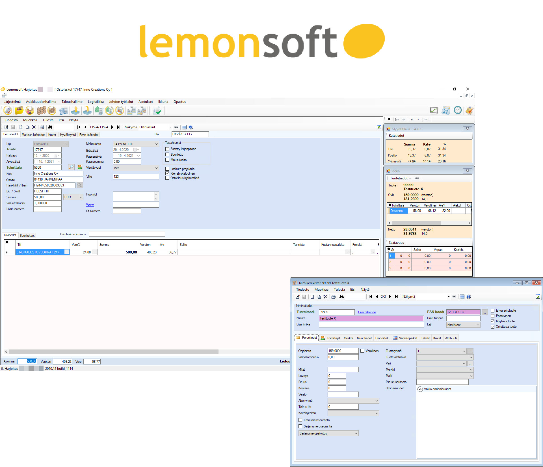This screenshot has height=467, width=543.
Task: Open the calendar icon showing 31
Action: [x=446, y=111]
